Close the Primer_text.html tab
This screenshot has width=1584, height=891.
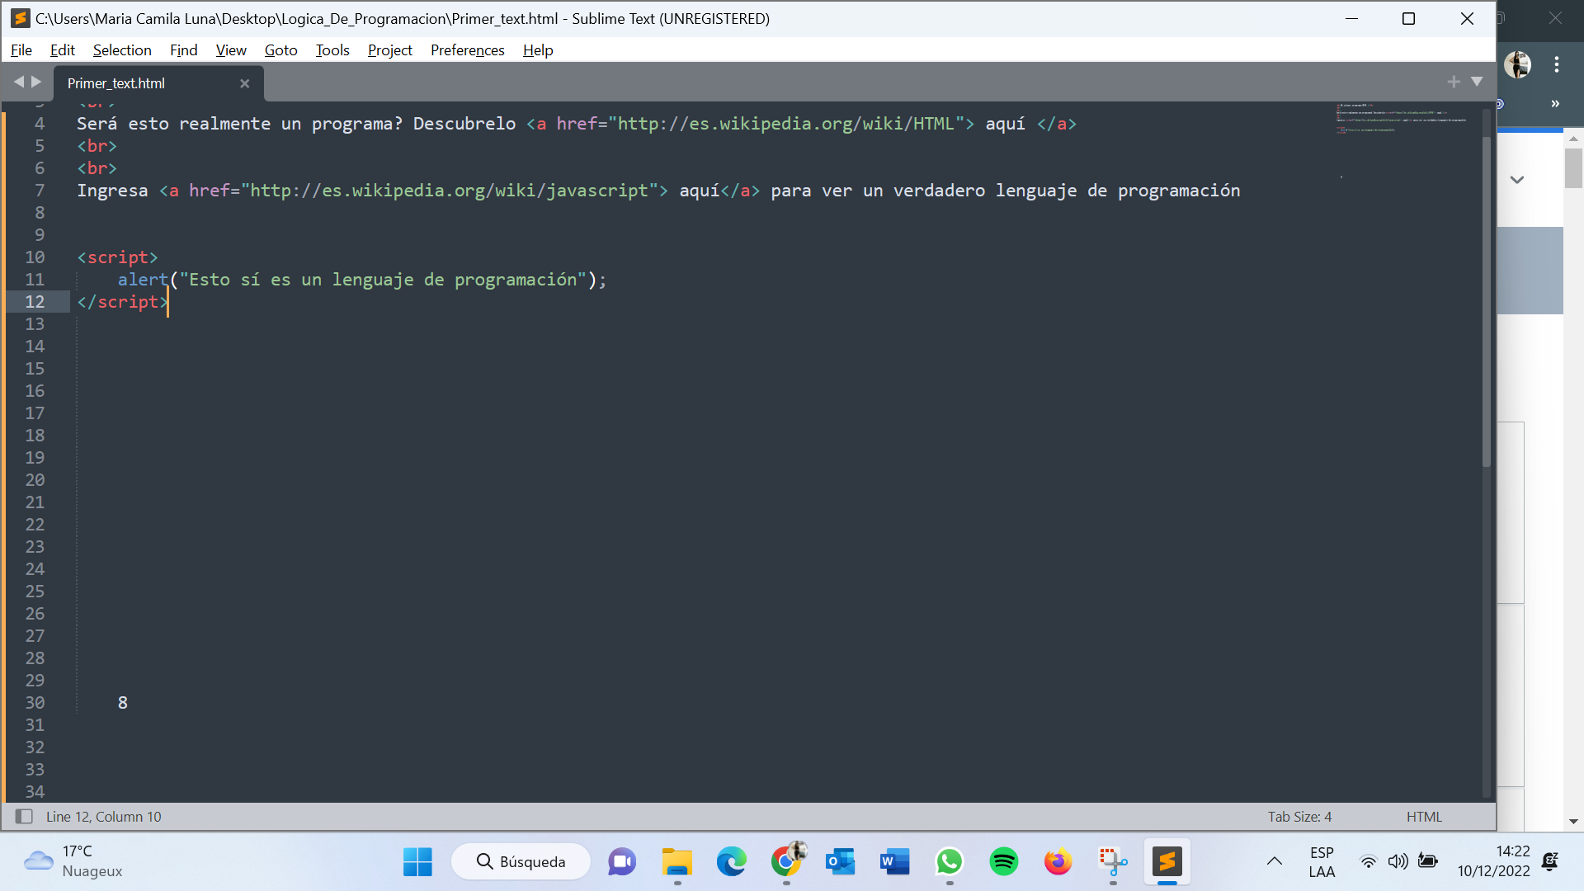(x=244, y=83)
